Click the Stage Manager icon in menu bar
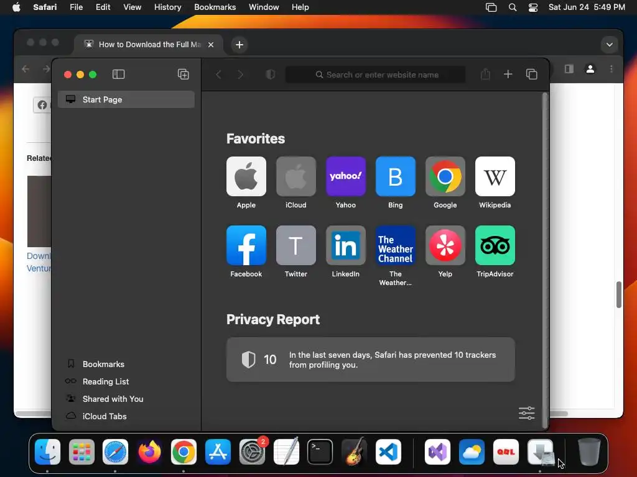This screenshot has height=477, width=637. click(491, 7)
